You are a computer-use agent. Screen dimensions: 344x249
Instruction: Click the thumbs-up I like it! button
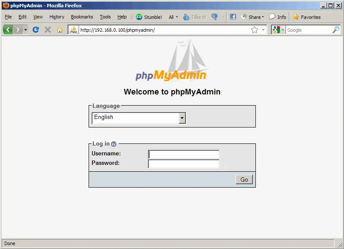click(195, 17)
